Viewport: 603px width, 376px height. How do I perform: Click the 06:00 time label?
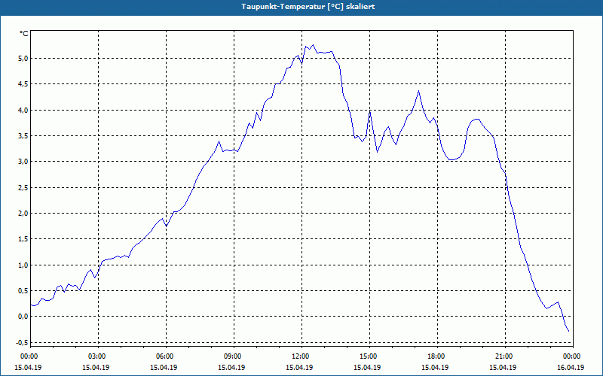tap(166, 356)
